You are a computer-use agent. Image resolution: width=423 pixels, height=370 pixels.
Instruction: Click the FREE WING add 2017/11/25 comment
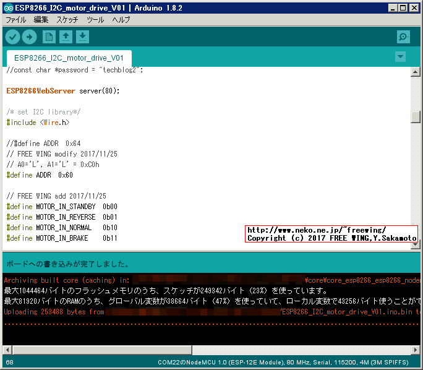[x=56, y=196]
